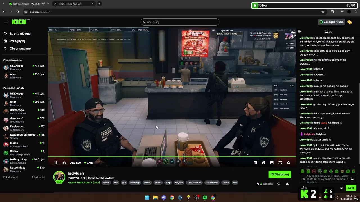360x202 pixels.
Task: Click the ladylush channel name
Action: coord(76,173)
